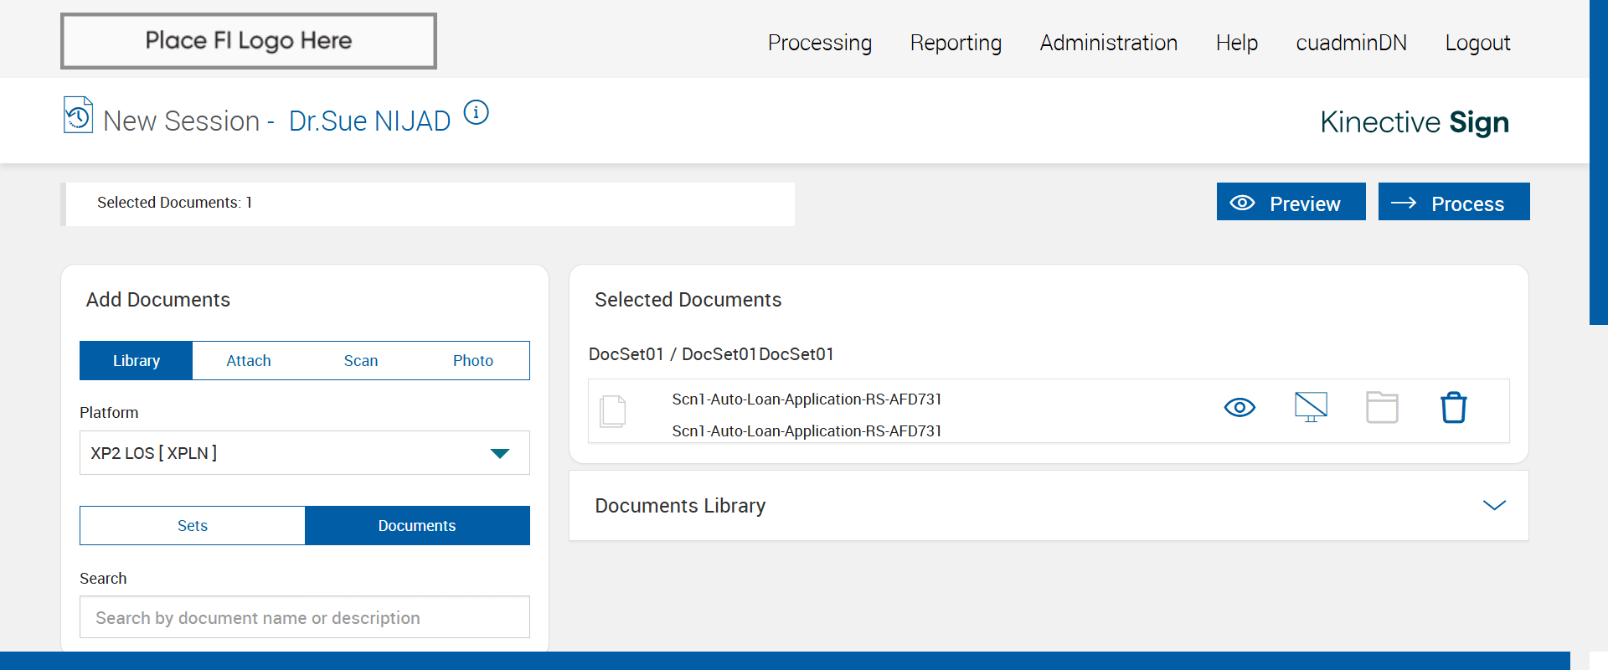Click the crossed-out monitor icon in document row
Screen dimensions: 1608x670
pos(1311,408)
